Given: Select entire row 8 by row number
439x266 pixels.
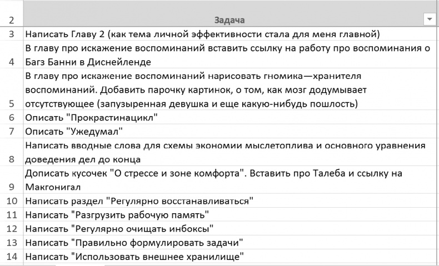Looking at the screenshot, I should tap(11, 159).
